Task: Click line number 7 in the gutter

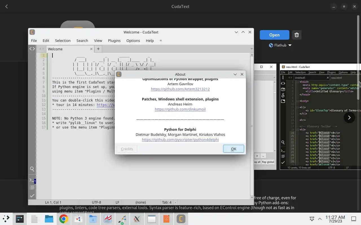Action: pyautogui.click(x=44, y=82)
